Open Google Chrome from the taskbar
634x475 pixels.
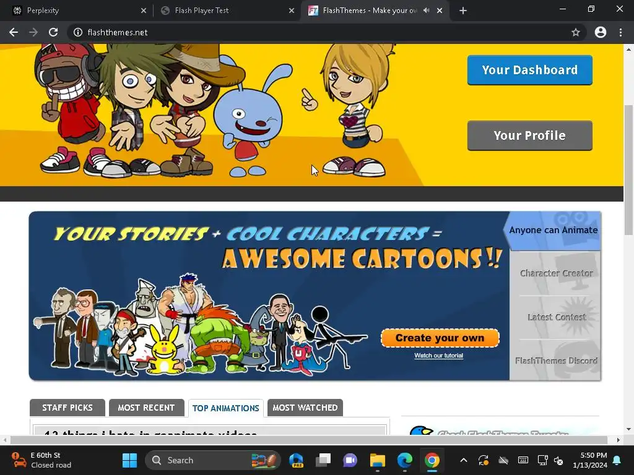click(x=432, y=460)
